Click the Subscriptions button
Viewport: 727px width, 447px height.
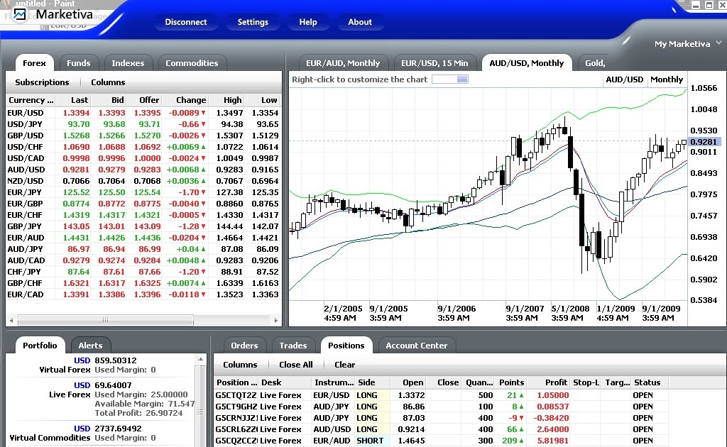coord(42,82)
